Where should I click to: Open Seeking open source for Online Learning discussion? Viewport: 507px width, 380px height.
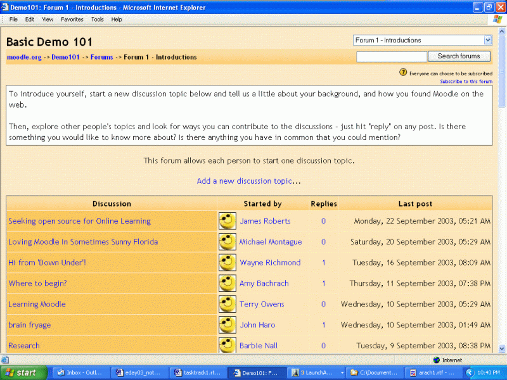point(79,221)
